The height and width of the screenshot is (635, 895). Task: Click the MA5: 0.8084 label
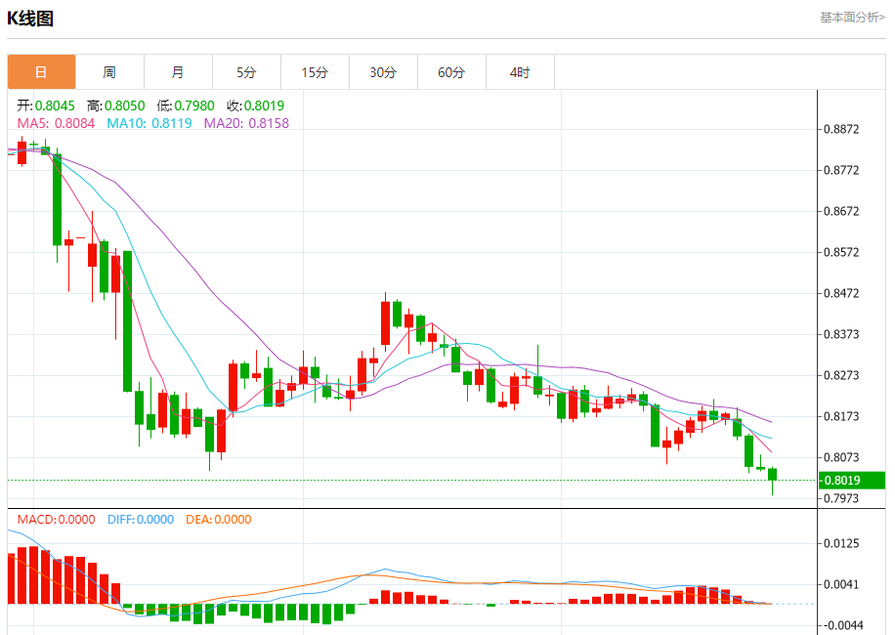click(56, 123)
